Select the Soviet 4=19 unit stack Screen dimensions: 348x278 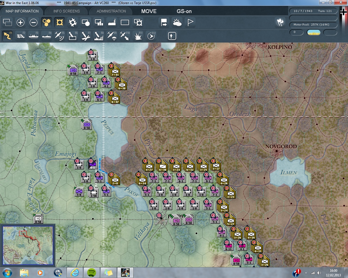click(x=251, y=233)
